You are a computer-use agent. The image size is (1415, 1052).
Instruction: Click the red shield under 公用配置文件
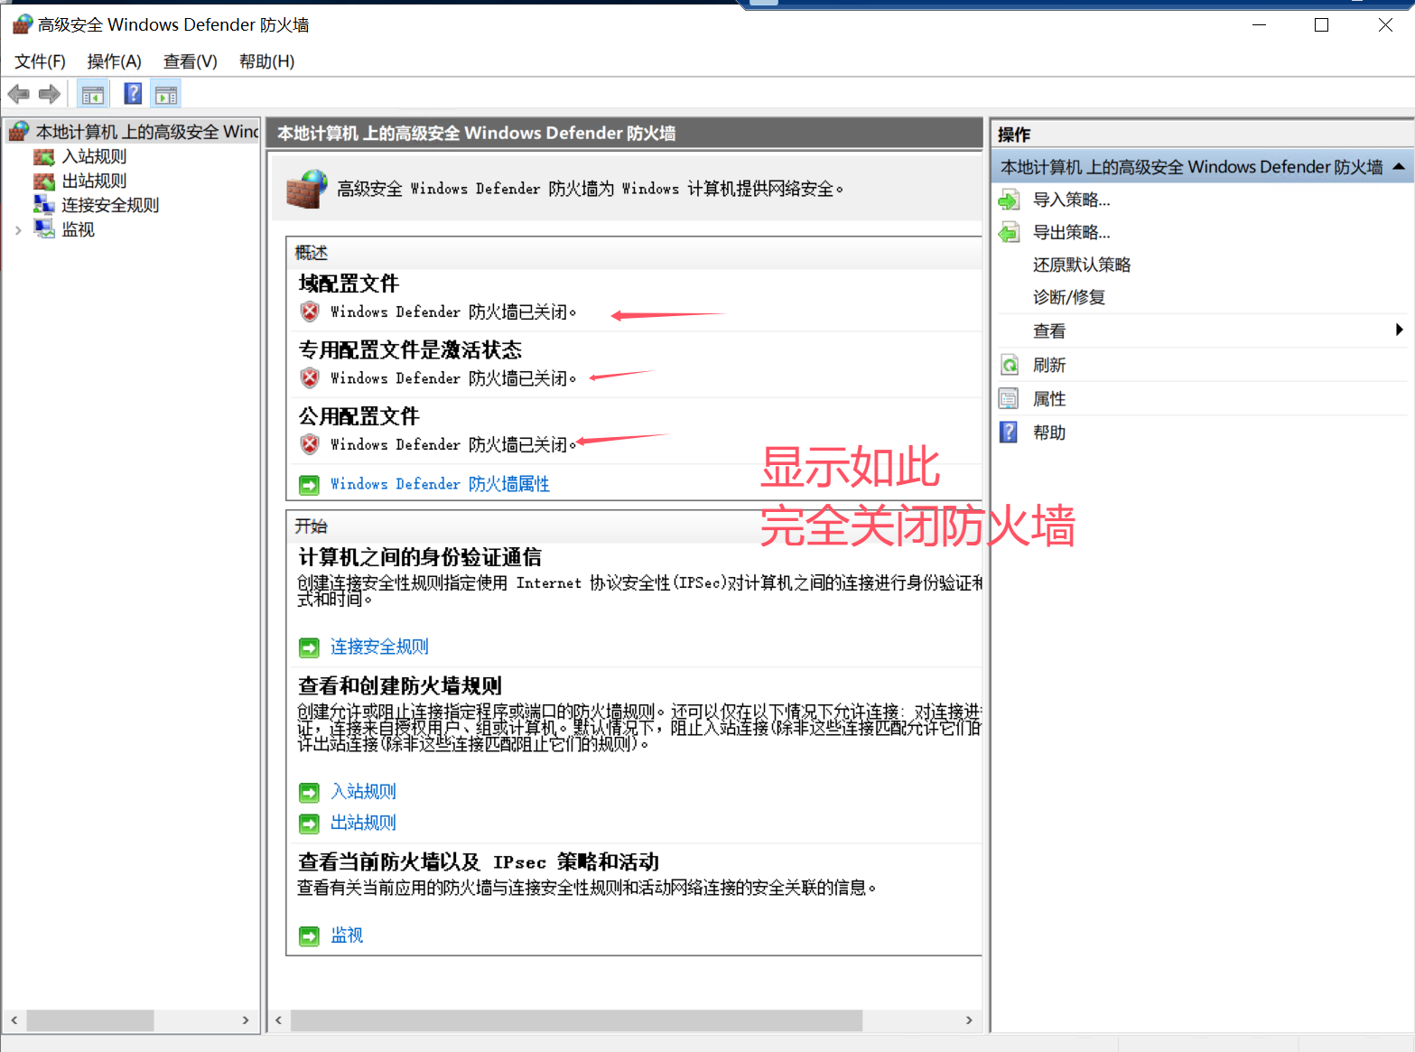click(310, 444)
